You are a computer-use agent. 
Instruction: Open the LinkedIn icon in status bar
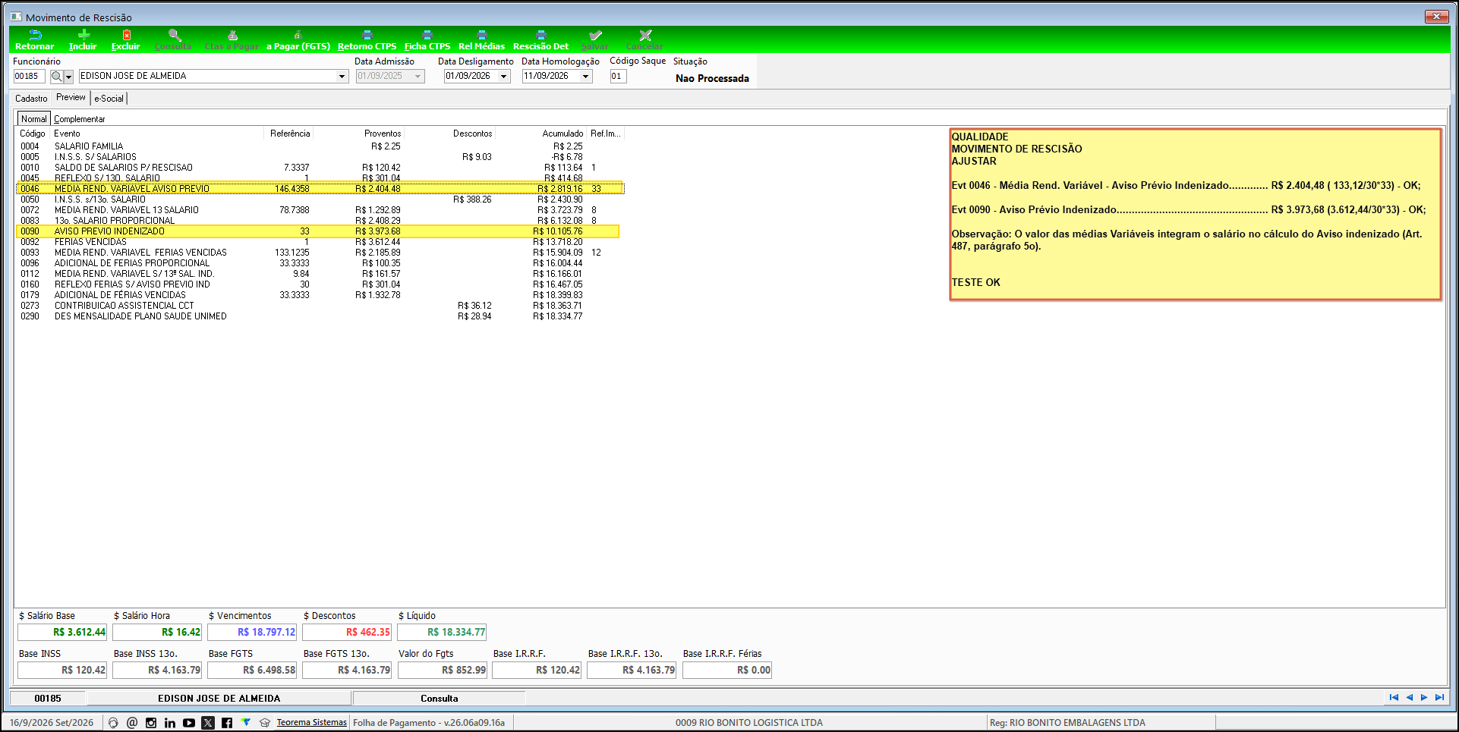pyautogui.click(x=170, y=723)
